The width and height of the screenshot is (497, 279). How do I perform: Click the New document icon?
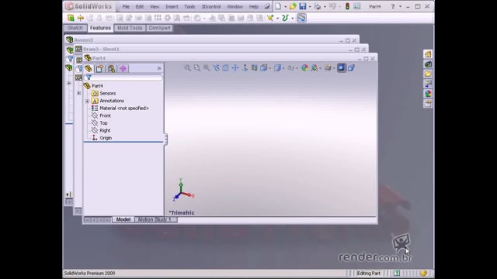click(x=278, y=6)
